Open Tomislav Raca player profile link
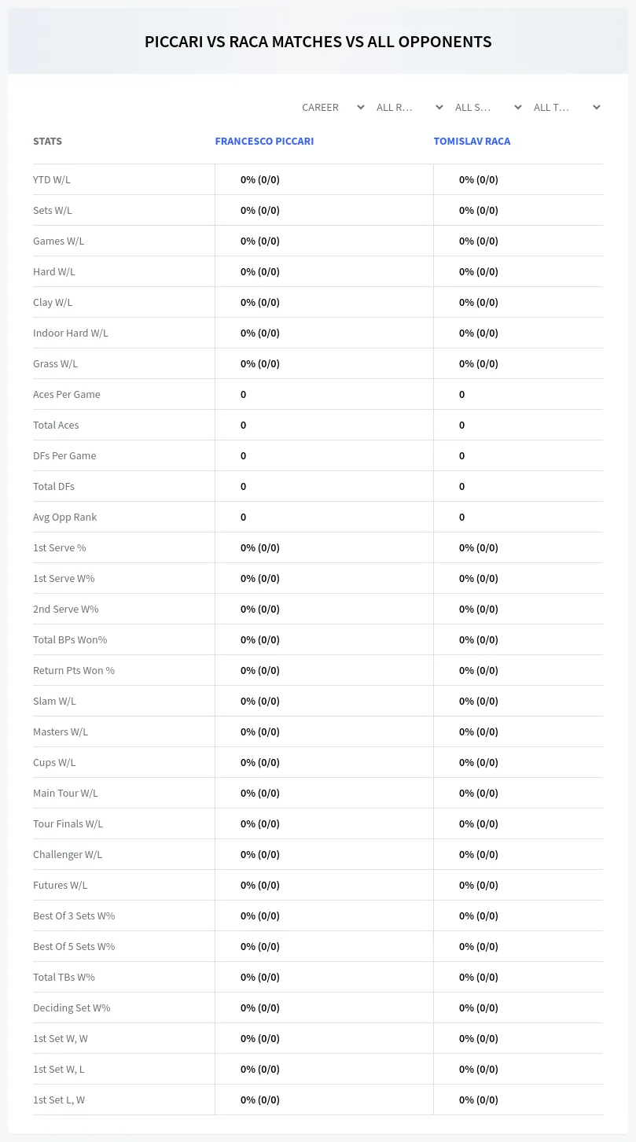Viewport: 636px width, 1142px height. pyautogui.click(x=472, y=142)
